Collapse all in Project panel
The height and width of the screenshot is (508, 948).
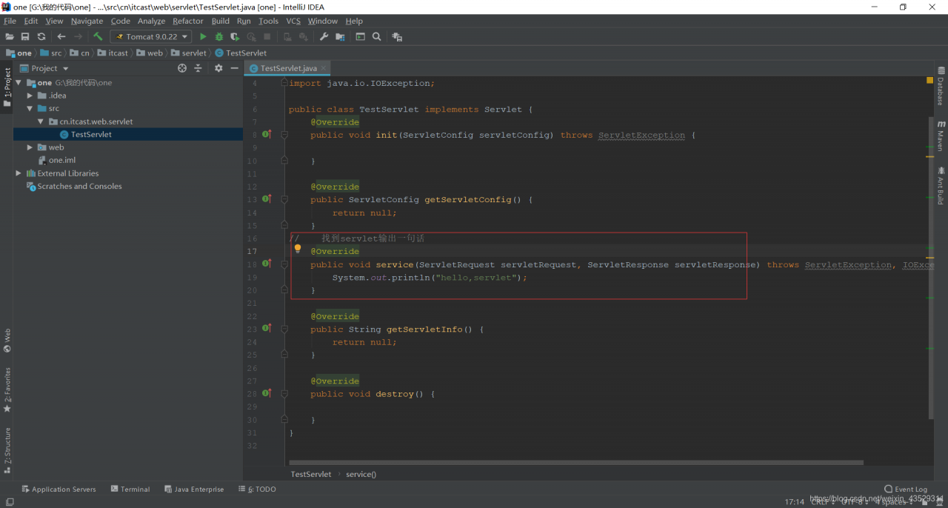click(x=198, y=68)
